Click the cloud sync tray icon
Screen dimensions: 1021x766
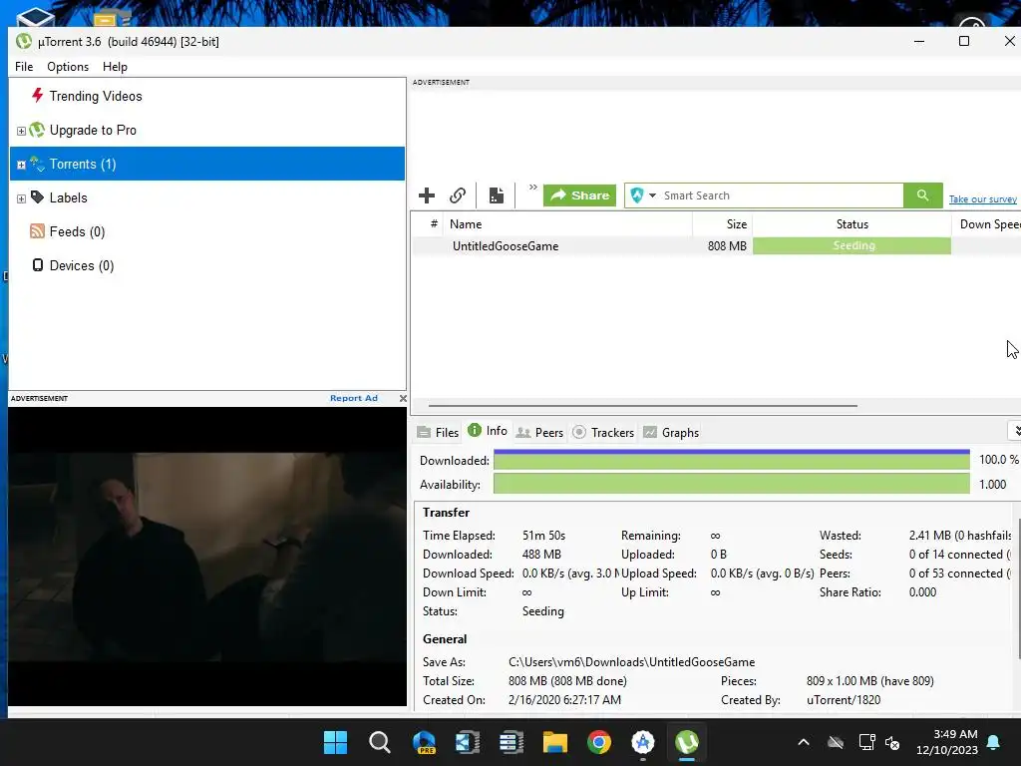[x=836, y=742]
